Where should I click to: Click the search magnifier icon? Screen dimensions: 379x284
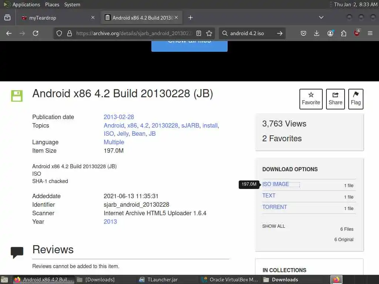coord(225,33)
